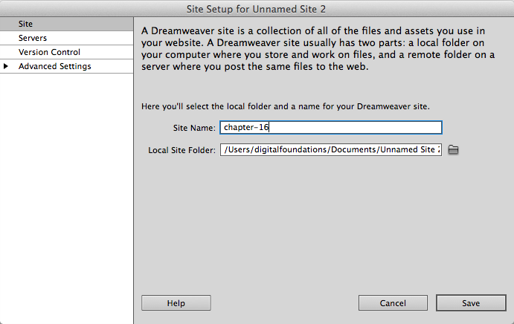Focus the Local Site Folder path field

click(331, 150)
